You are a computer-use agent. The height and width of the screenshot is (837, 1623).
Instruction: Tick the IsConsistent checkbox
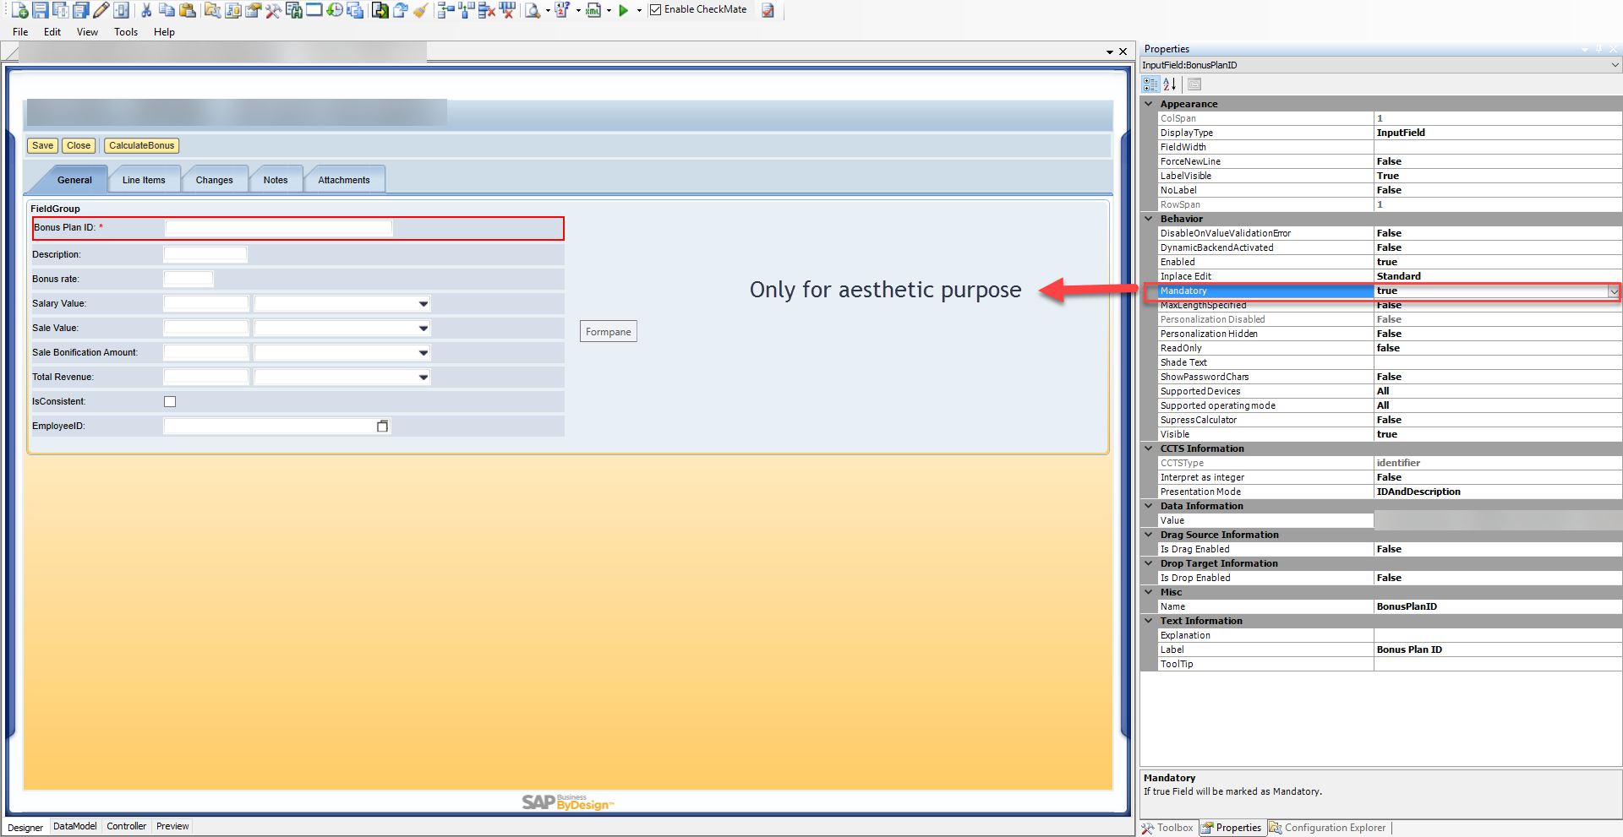pos(170,402)
